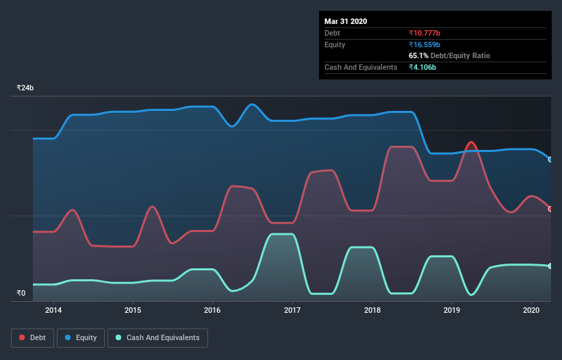Click the 2019 x-axis label

click(x=452, y=310)
